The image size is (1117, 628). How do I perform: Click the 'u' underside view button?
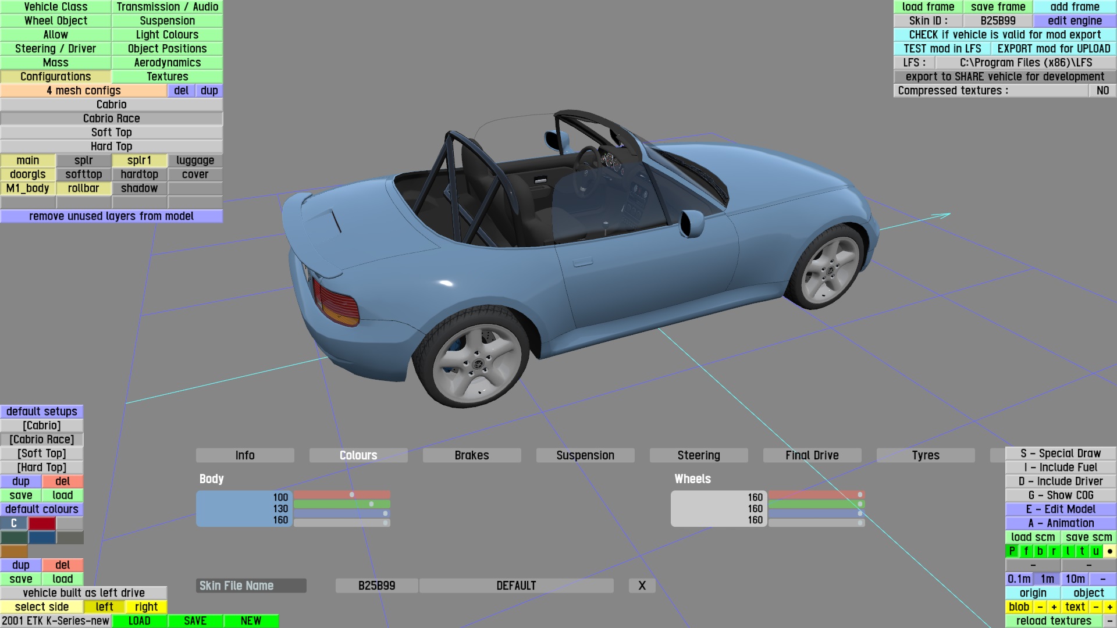click(x=1095, y=551)
